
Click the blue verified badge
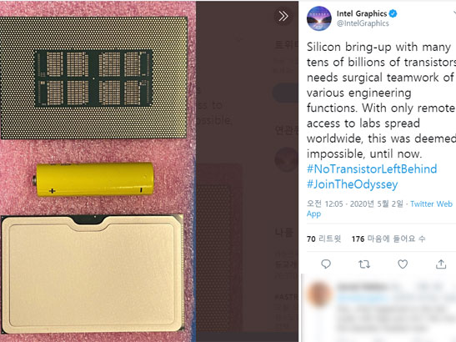(393, 13)
